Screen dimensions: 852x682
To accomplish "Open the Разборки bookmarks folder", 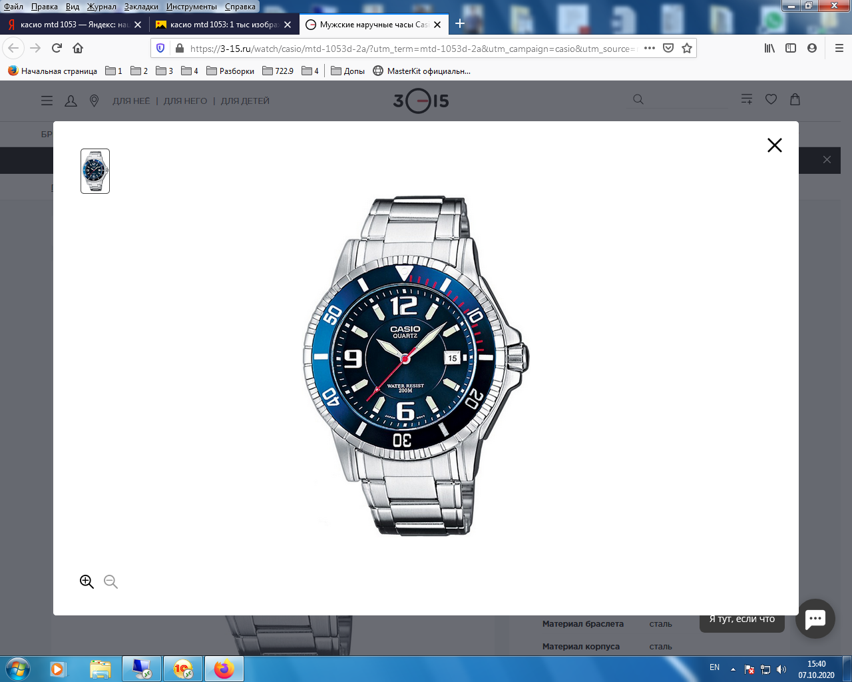I will tap(230, 71).
